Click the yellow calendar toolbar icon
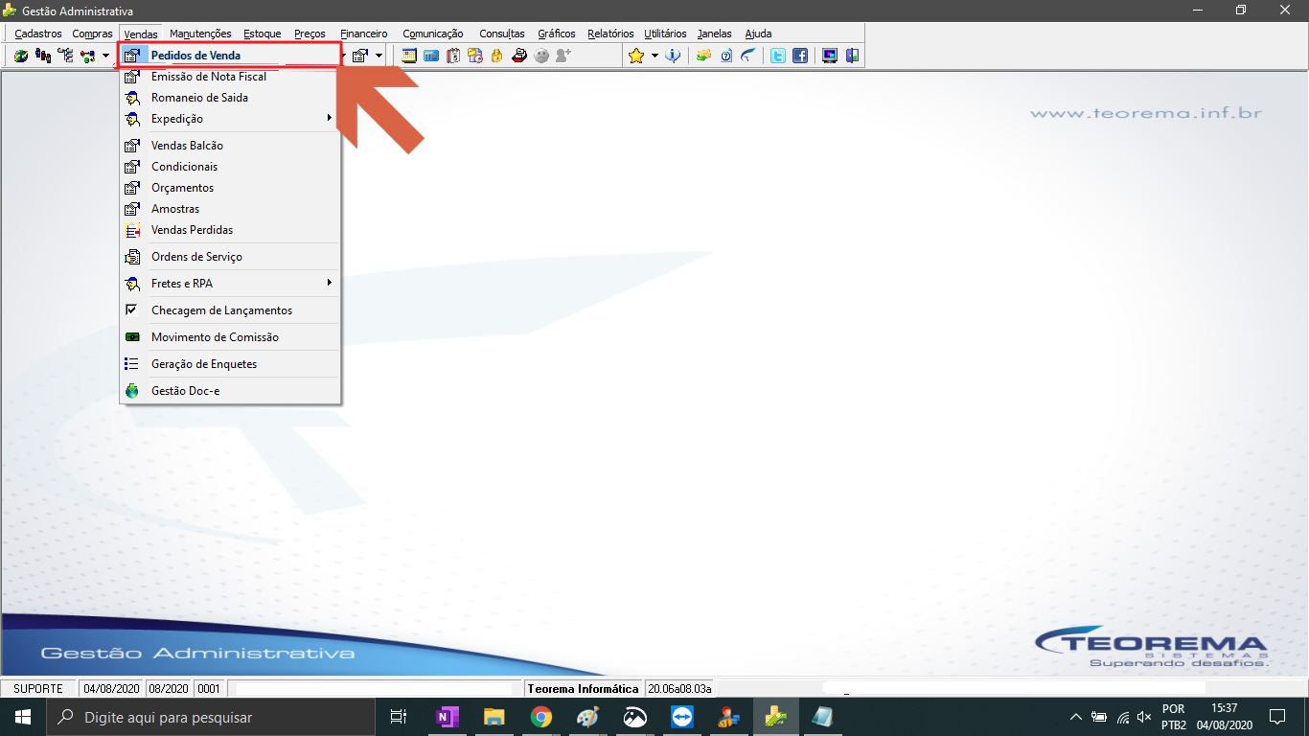Image resolution: width=1309 pixels, height=736 pixels. pos(409,57)
